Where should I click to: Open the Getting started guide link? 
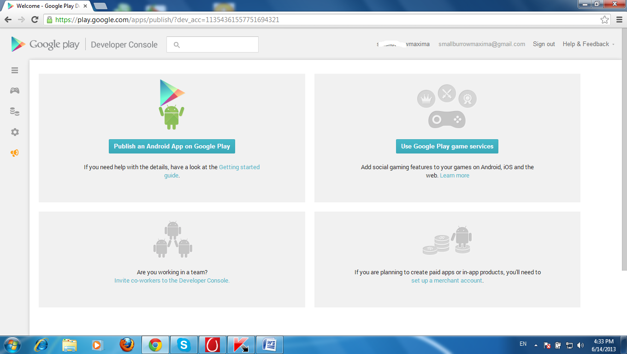click(239, 167)
